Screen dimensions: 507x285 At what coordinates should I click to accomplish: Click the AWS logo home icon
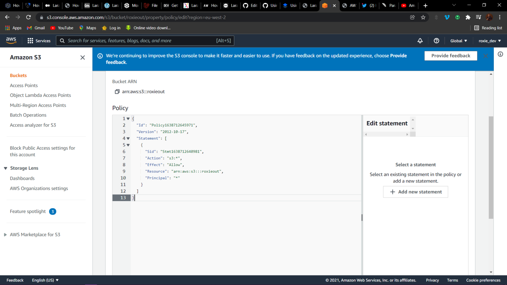click(x=11, y=41)
